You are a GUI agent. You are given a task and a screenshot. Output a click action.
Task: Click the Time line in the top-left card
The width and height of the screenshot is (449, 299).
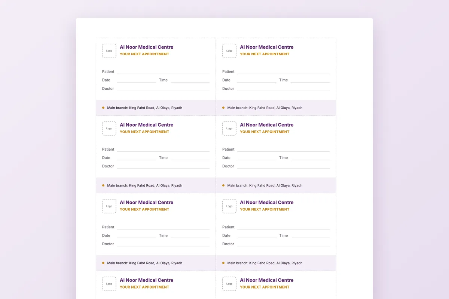coord(190,80)
